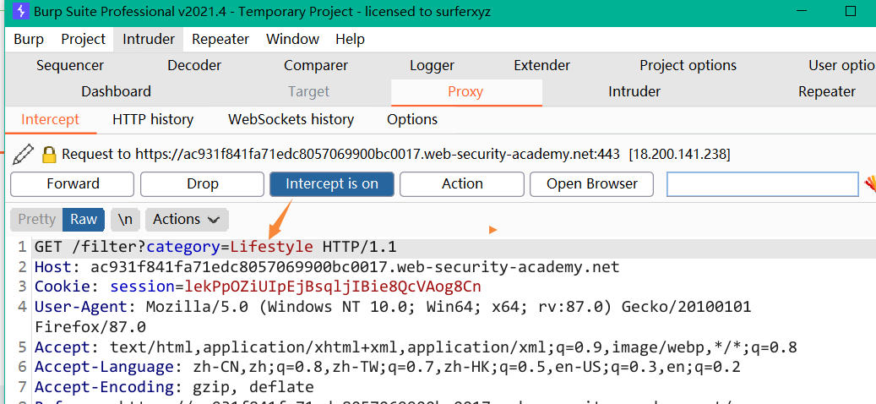Viewport: 876px width, 404px height.
Task: Open the Project options tab
Action: tap(688, 65)
